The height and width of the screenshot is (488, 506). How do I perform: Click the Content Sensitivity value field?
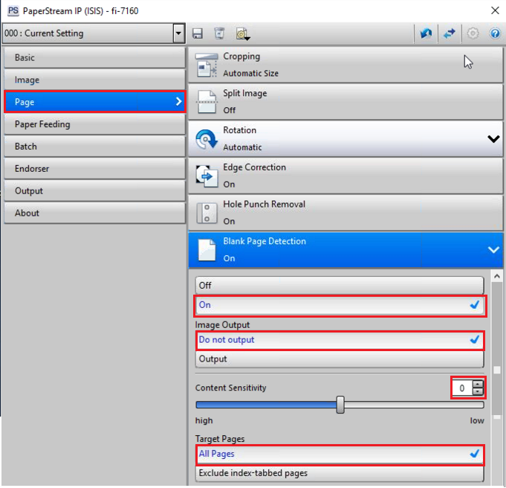tap(462, 388)
